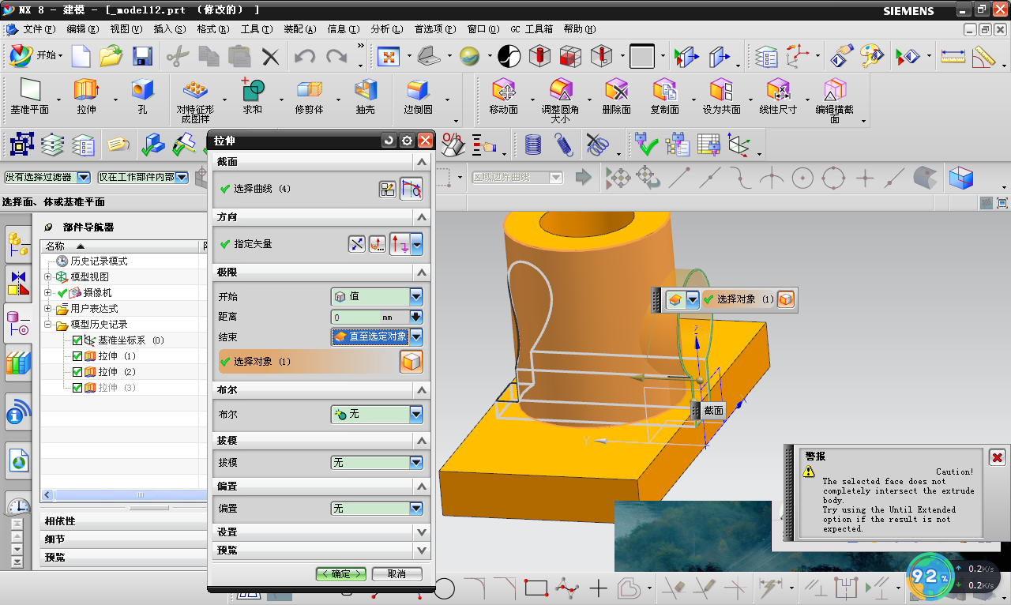Open the 编辑 menu
The height and width of the screenshot is (605, 1011).
coord(83,29)
